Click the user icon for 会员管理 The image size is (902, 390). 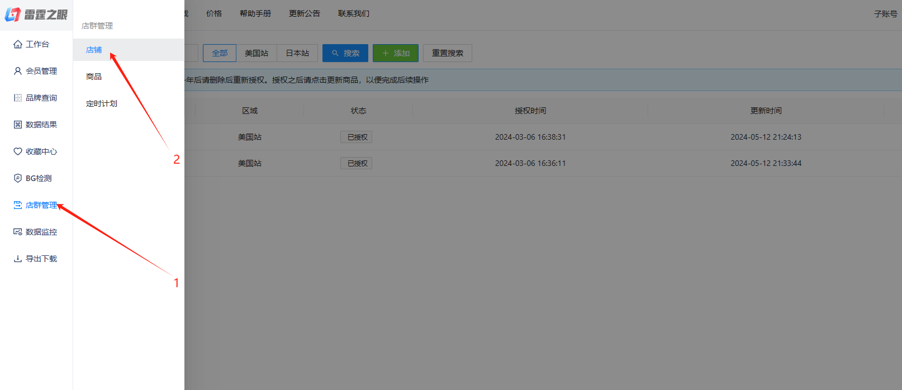[18, 71]
